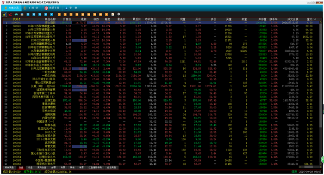Select the first orange square toolbar icon
The height and width of the screenshot is (175, 324).
click(x=59, y=14)
